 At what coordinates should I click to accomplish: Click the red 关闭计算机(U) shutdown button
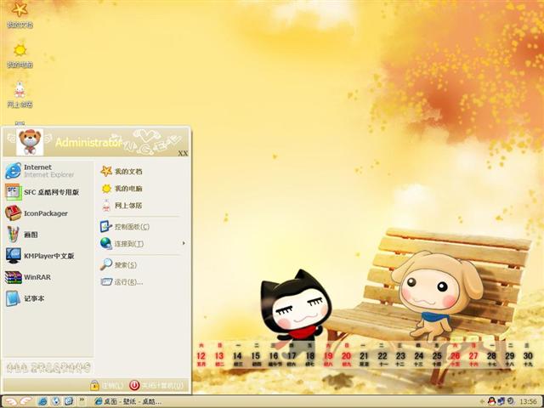click(x=156, y=385)
